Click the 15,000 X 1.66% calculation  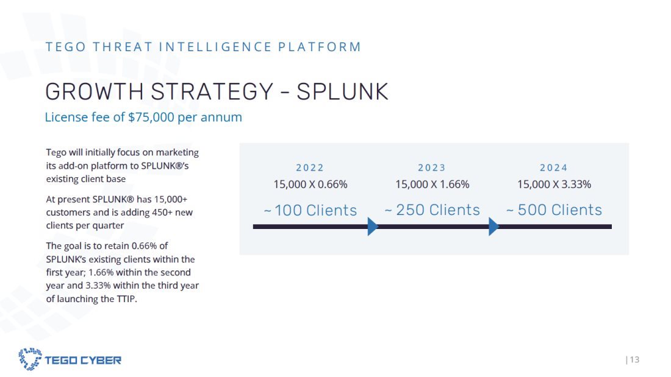[432, 185]
